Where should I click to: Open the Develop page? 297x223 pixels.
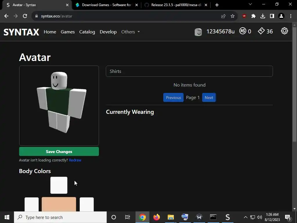coord(108,32)
